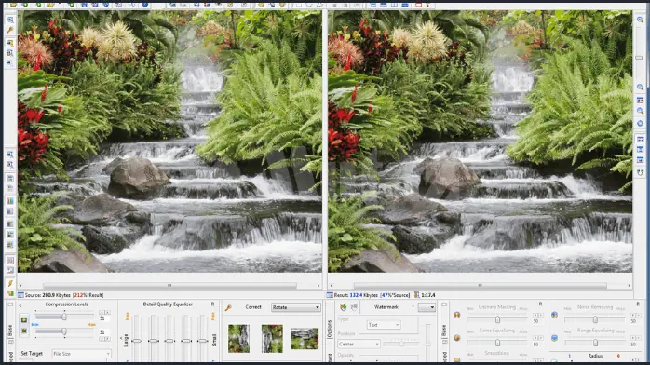
Task: Collapse Compression Levels using the < arrow
Action: 20,305
